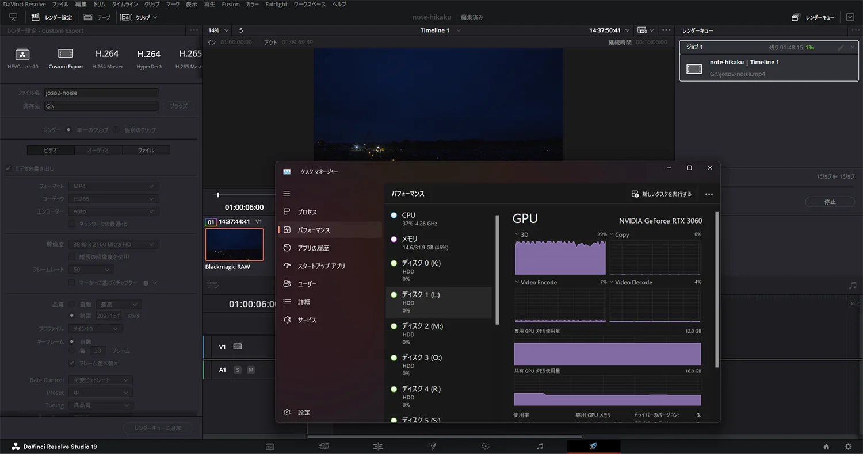Select CPU in the performance list
Screen dimensions: 863x454
(x=440, y=218)
